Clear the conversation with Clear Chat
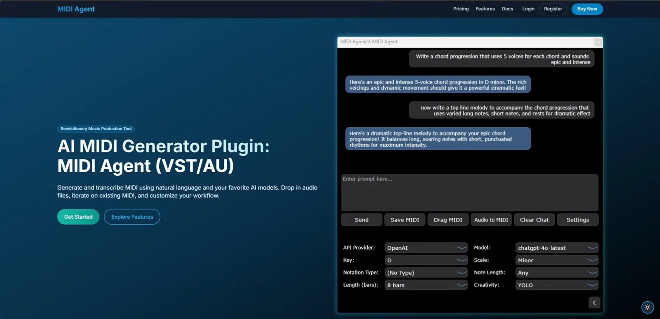The image size is (660, 319). pos(534,219)
